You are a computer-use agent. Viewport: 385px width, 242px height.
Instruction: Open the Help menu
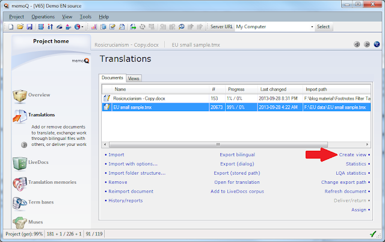tap(104, 17)
